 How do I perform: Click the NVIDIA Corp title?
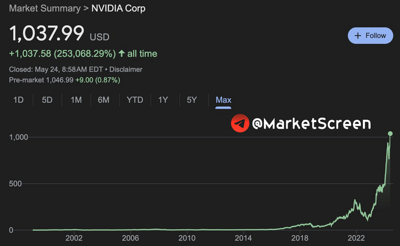118,10
